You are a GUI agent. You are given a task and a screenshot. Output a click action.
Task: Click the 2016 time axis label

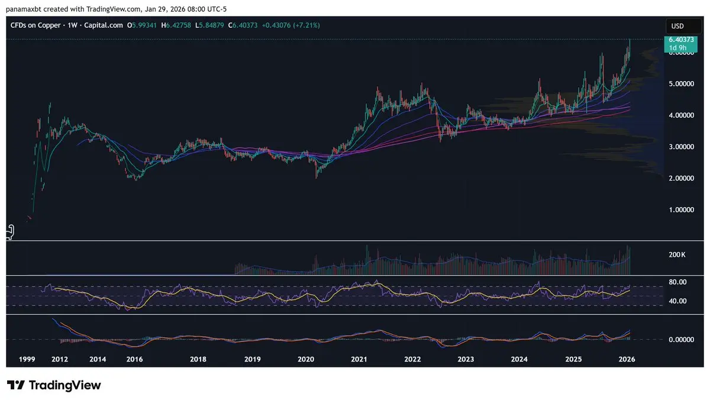click(135, 359)
